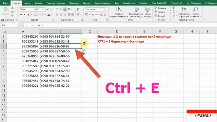Open font color dropdown arrow

(52, 15)
